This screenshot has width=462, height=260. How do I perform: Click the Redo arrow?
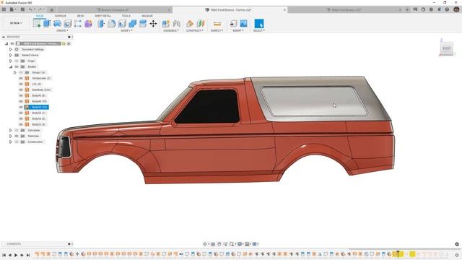pyautogui.click(x=40, y=9)
